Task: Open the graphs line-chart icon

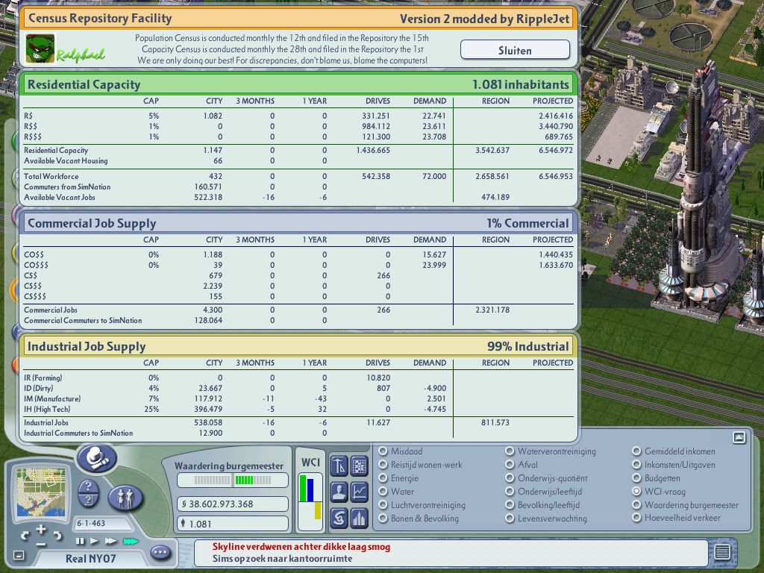Action: click(x=359, y=492)
